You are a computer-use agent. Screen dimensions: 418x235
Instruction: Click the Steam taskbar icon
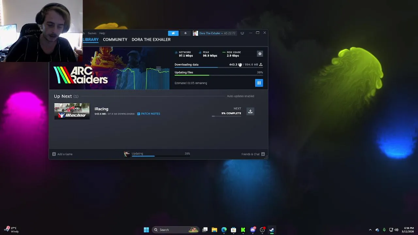[x=272, y=230]
